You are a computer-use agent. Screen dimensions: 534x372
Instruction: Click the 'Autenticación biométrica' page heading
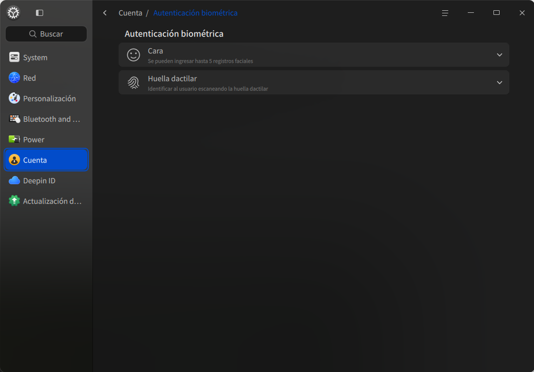pos(174,34)
